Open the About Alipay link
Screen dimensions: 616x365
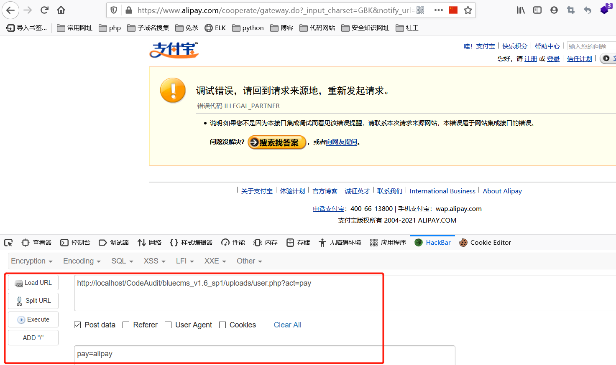pyautogui.click(x=502, y=191)
